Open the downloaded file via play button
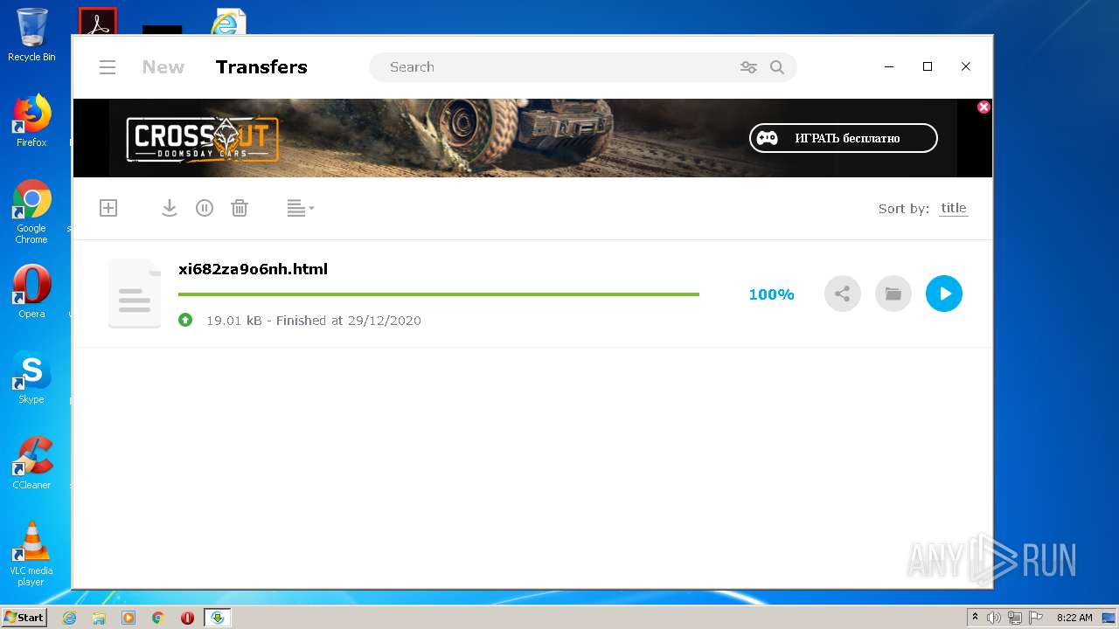The height and width of the screenshot is (629, 1119). click(x=944, y=294)
